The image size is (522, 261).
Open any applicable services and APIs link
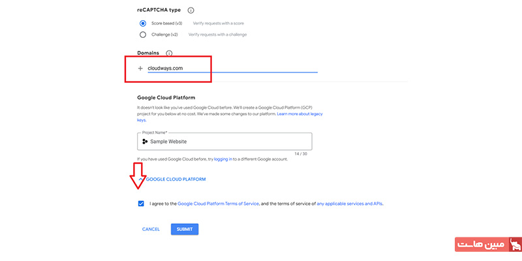tap(350, 204)
